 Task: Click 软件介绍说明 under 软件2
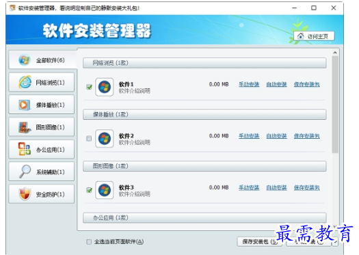pos(135,142)
